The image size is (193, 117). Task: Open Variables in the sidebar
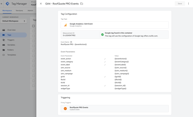[x=13, y=45]
